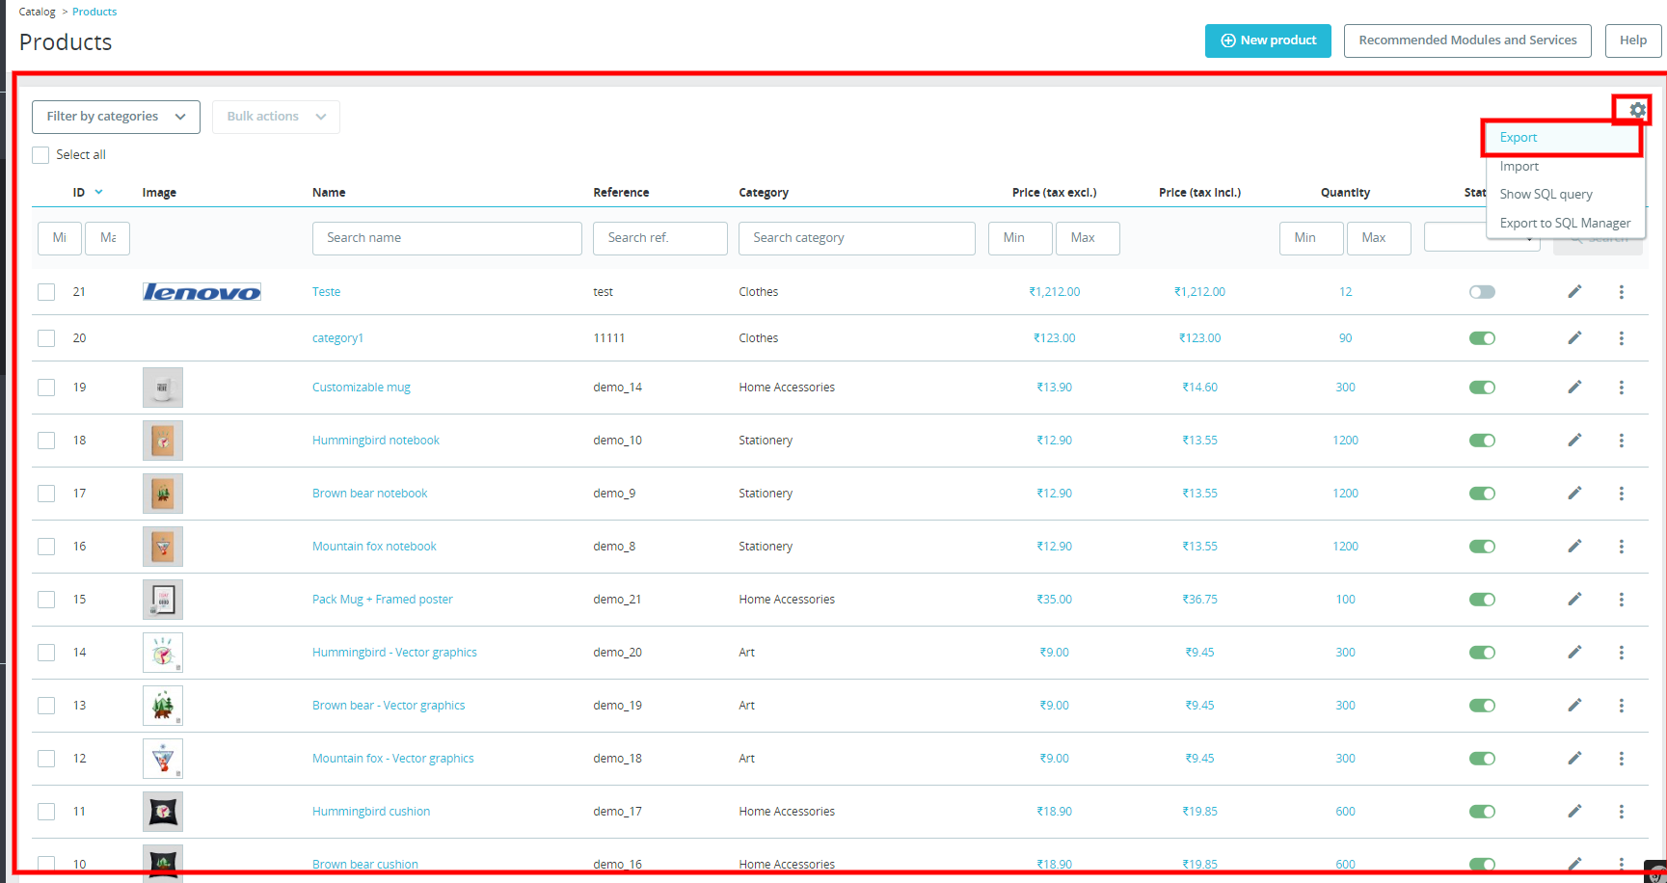Open three-dot menu for Pack Mug row

(x=1622, y=600)
